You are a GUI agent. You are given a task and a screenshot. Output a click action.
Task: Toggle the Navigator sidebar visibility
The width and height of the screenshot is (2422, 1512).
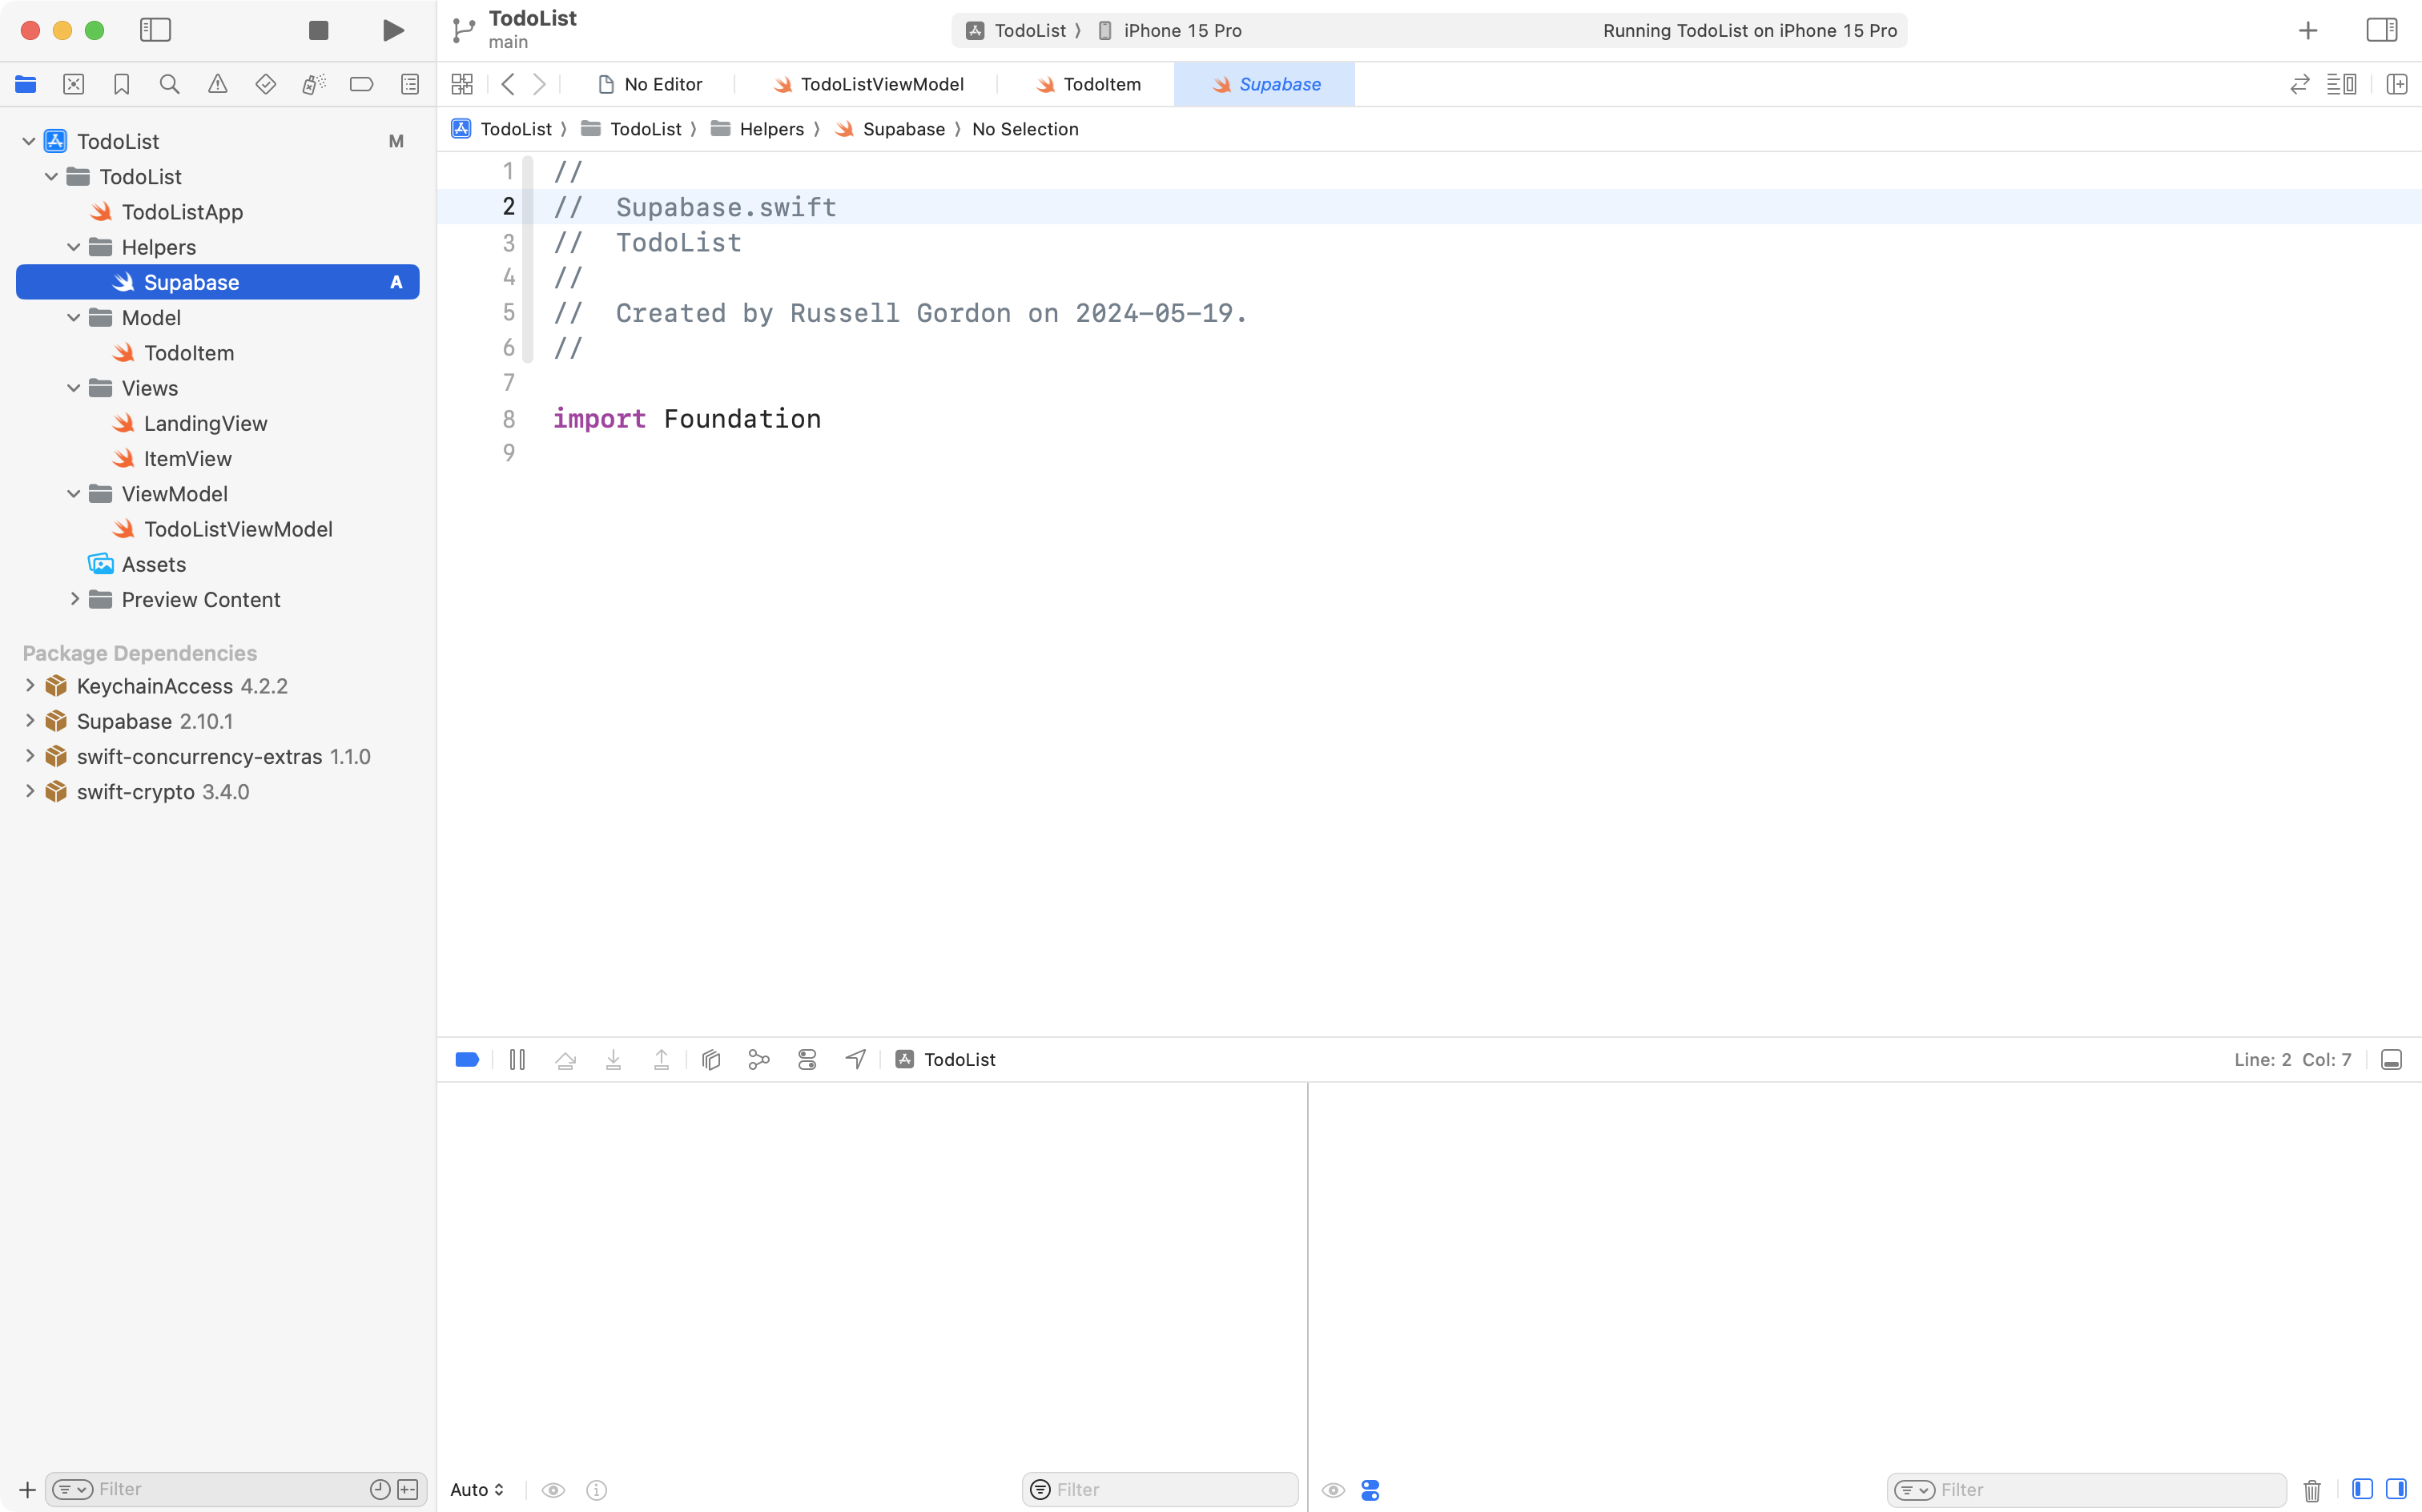[x=156, y=30]
